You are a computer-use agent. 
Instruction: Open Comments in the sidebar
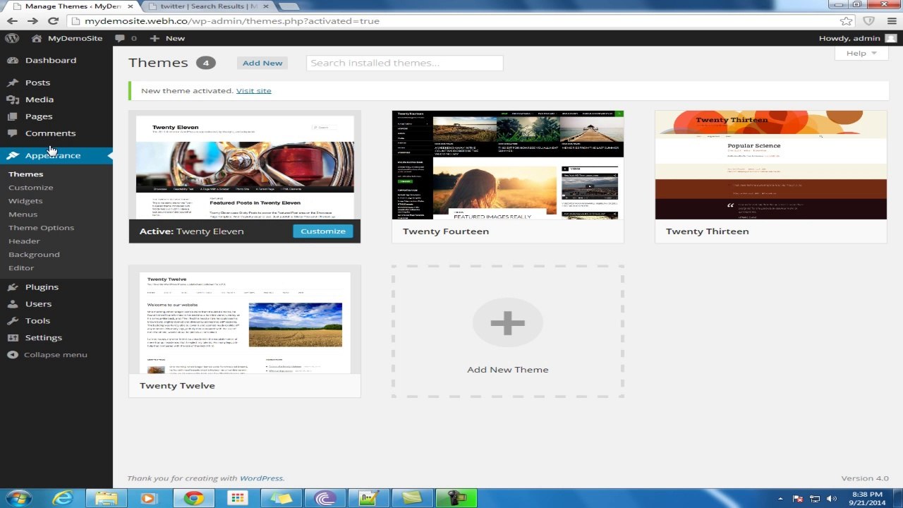50,133
